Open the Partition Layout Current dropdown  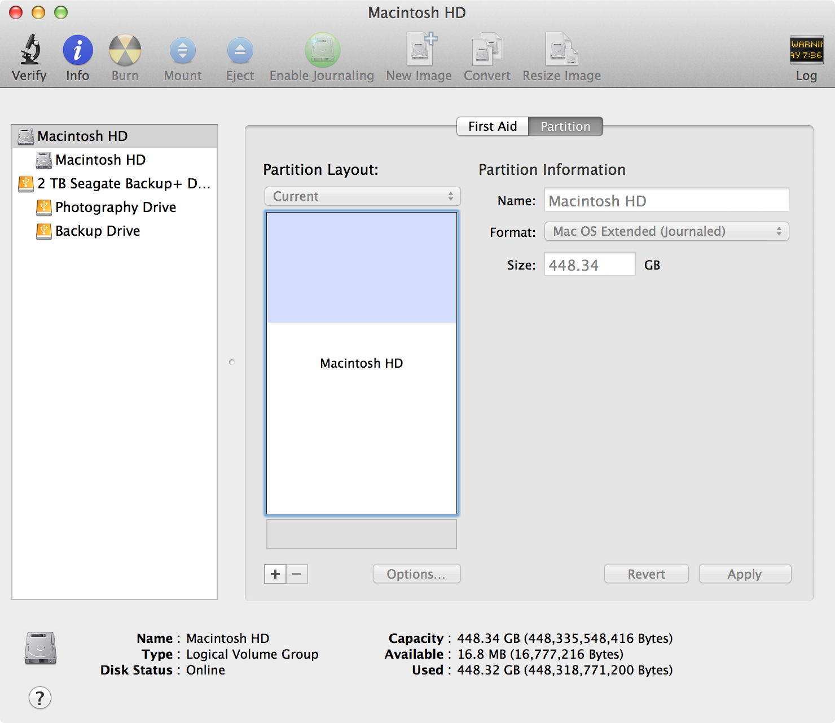363,196
